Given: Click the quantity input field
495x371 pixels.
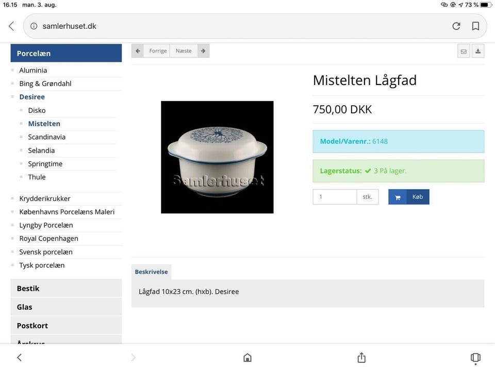Looking at the screenshot, I should coord(335,197).
